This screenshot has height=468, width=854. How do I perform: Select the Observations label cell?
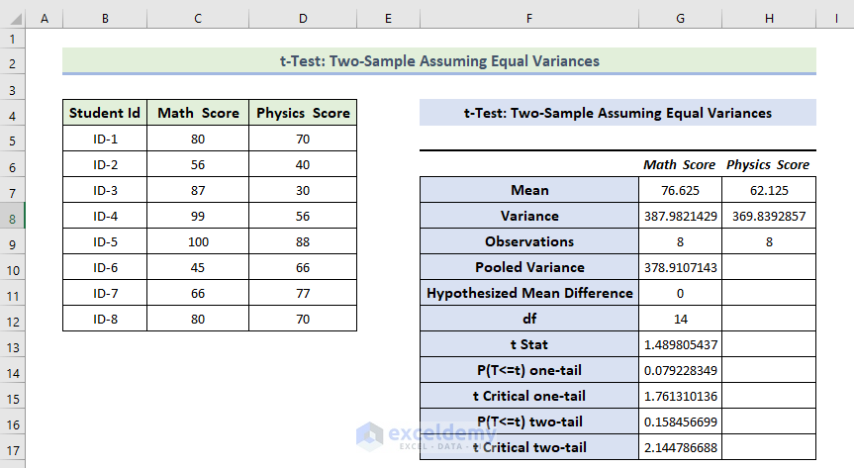528,241
